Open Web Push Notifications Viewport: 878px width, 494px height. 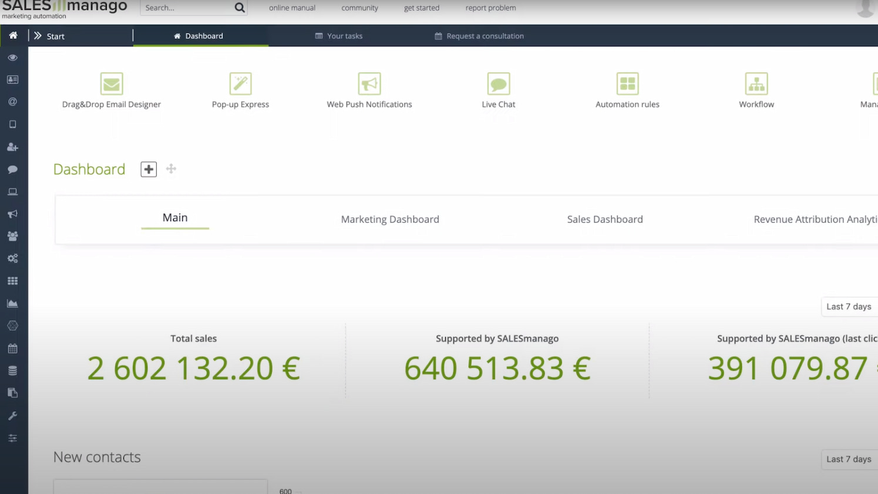[x=369, y=89]
